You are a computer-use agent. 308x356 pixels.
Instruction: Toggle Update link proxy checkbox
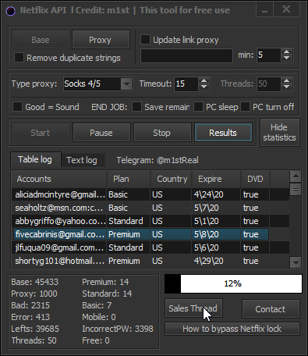click(145, 40)
